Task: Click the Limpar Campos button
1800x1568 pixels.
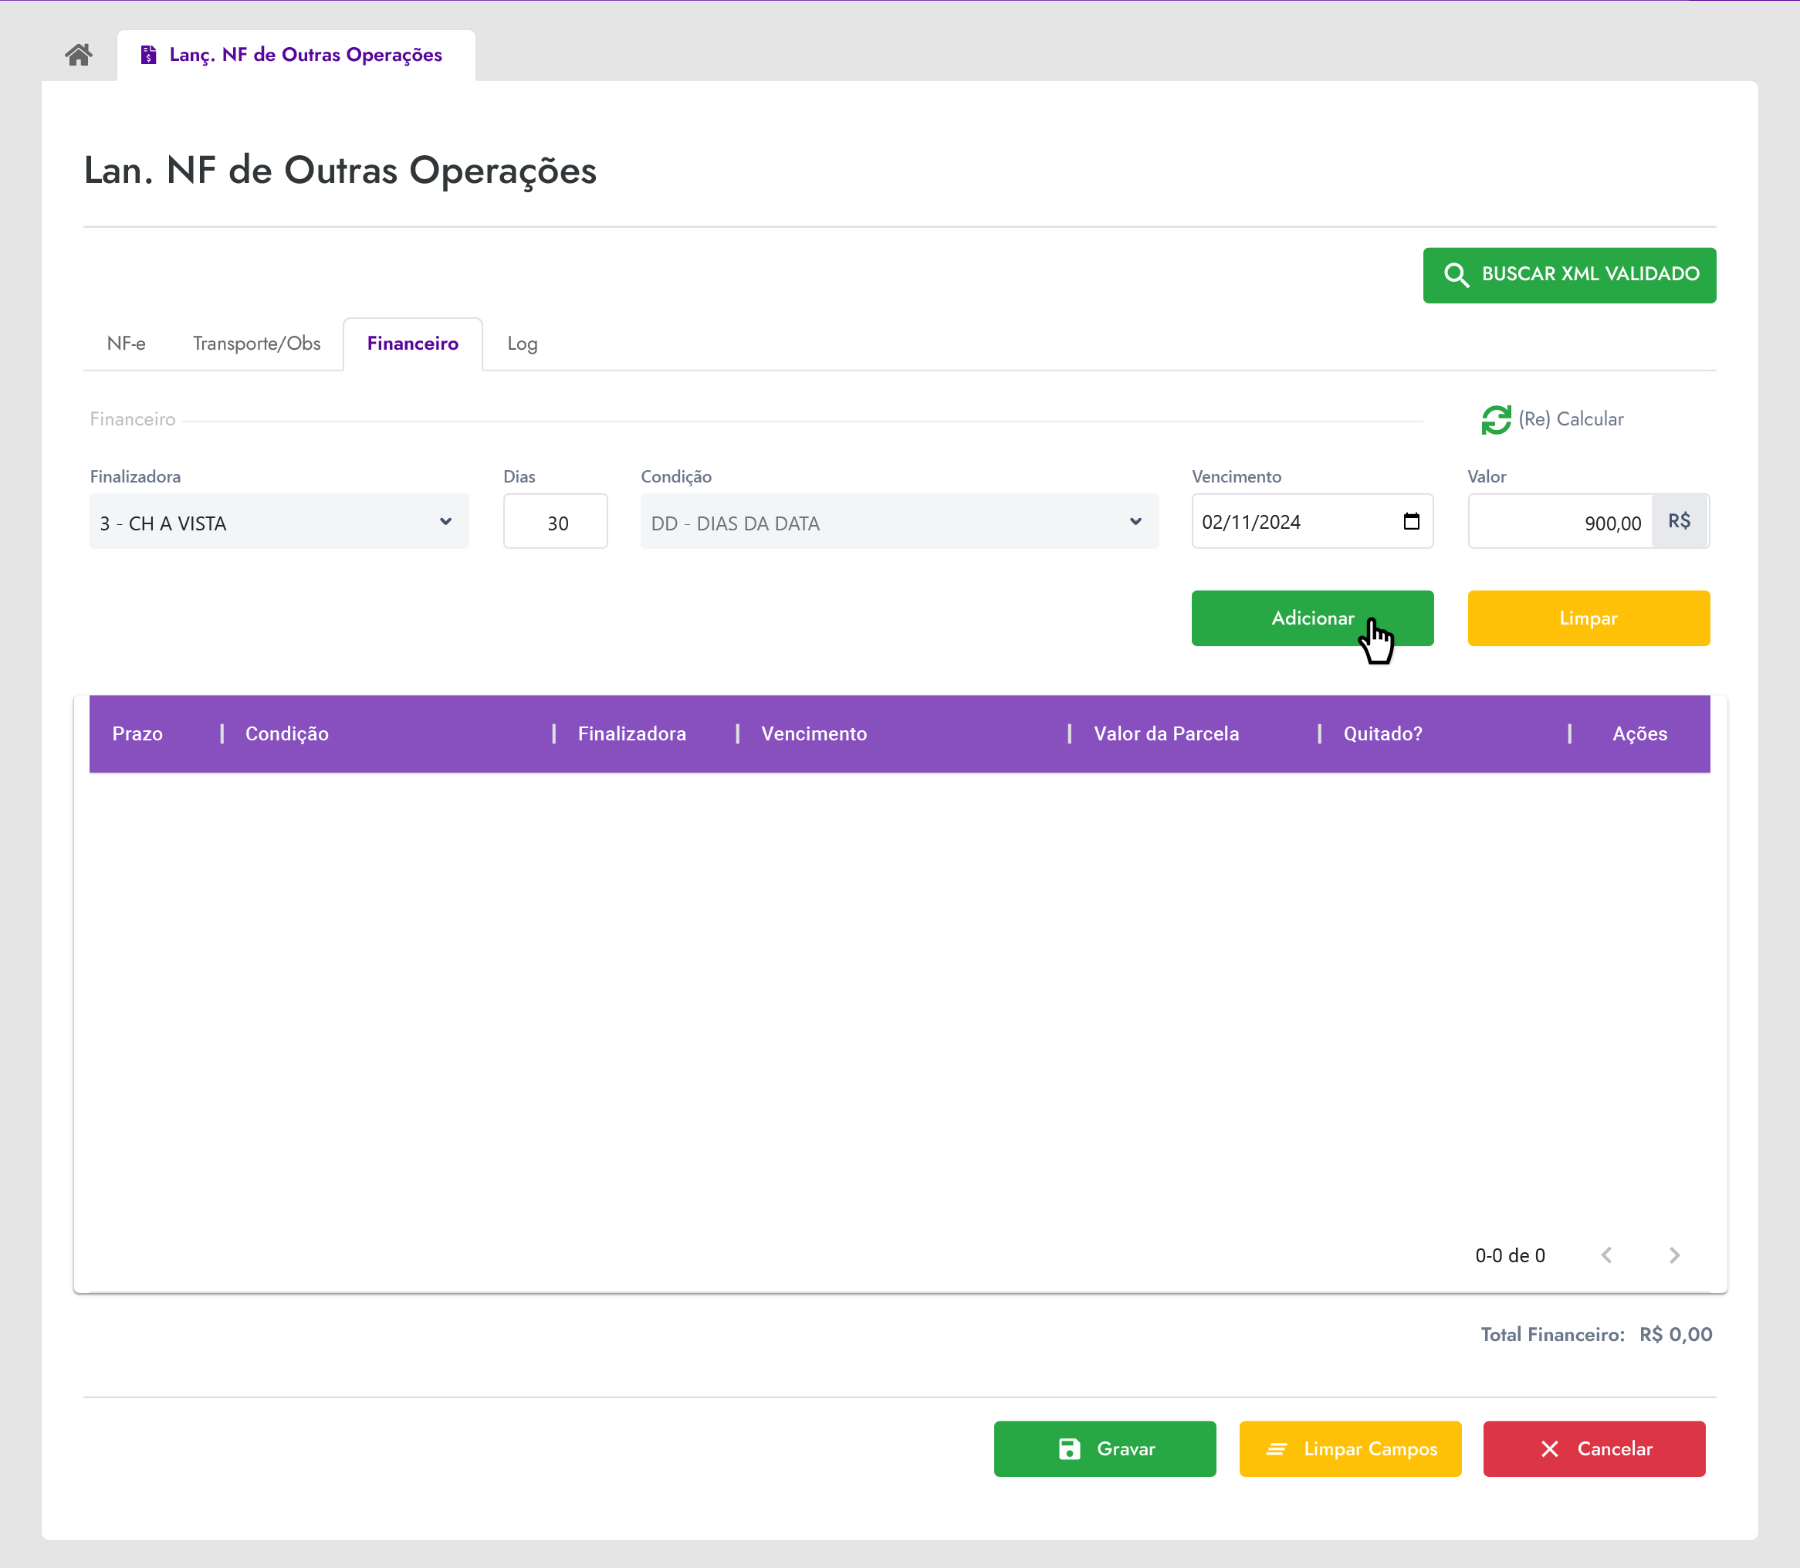Action: pyautogui.click(x=1349, y=1449)
